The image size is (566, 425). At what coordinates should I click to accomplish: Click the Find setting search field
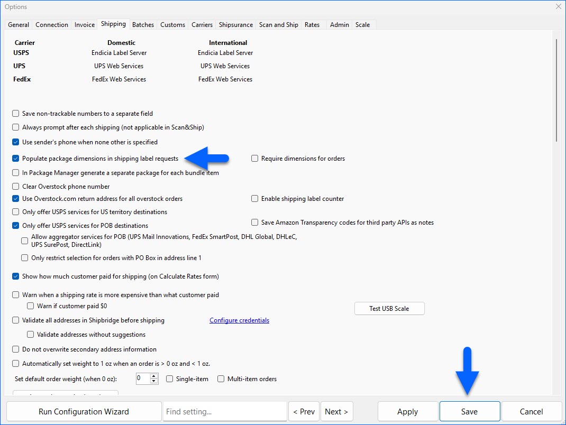225,411
